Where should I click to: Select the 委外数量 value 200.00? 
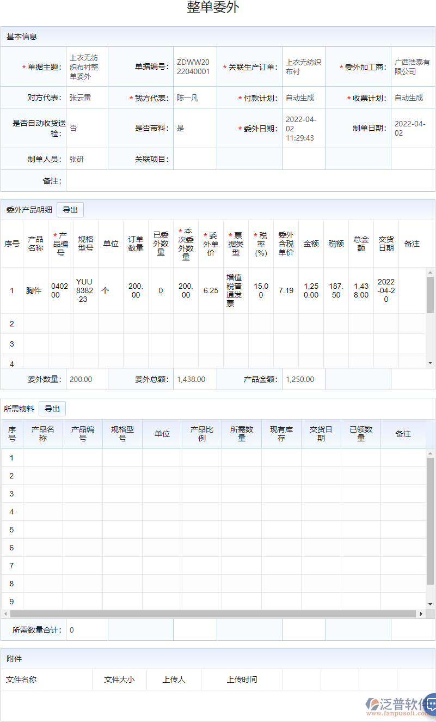tap(87, 379)
